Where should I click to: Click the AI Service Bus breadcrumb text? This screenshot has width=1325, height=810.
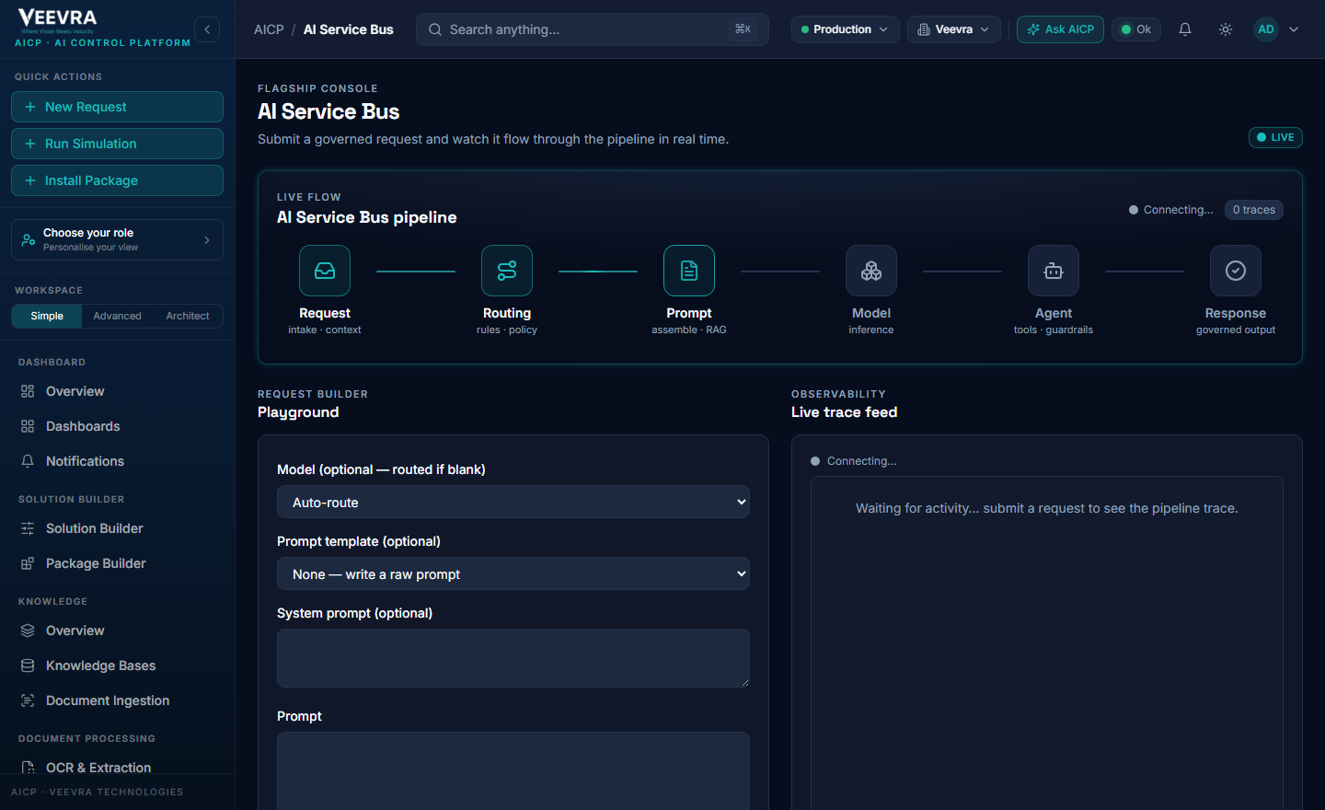[349, 29]
